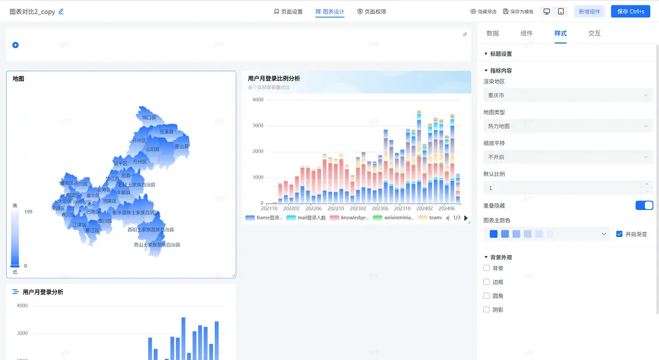659x360 pixels.
Task: Open the 页面权限 tab
Action: pos(372,11)
